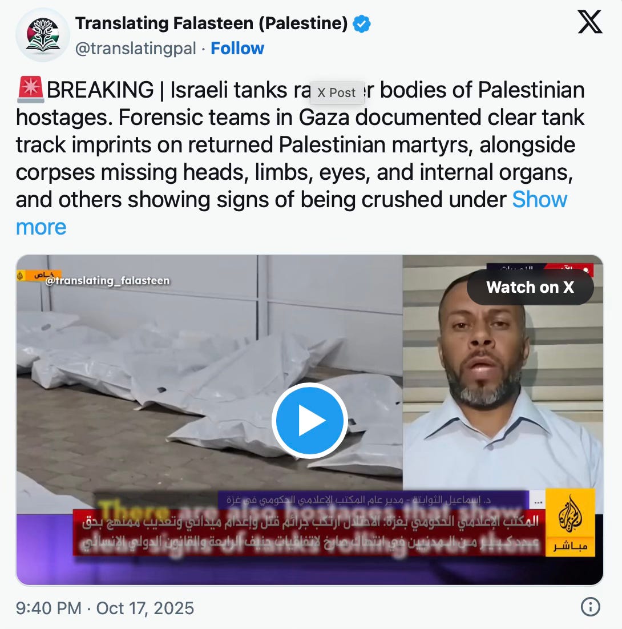The height and width of the screenshot is (629, 622).
Task: Click the @translating_falasteen watermark in the video
Action: pyautogui.click(x=107, y=280)
